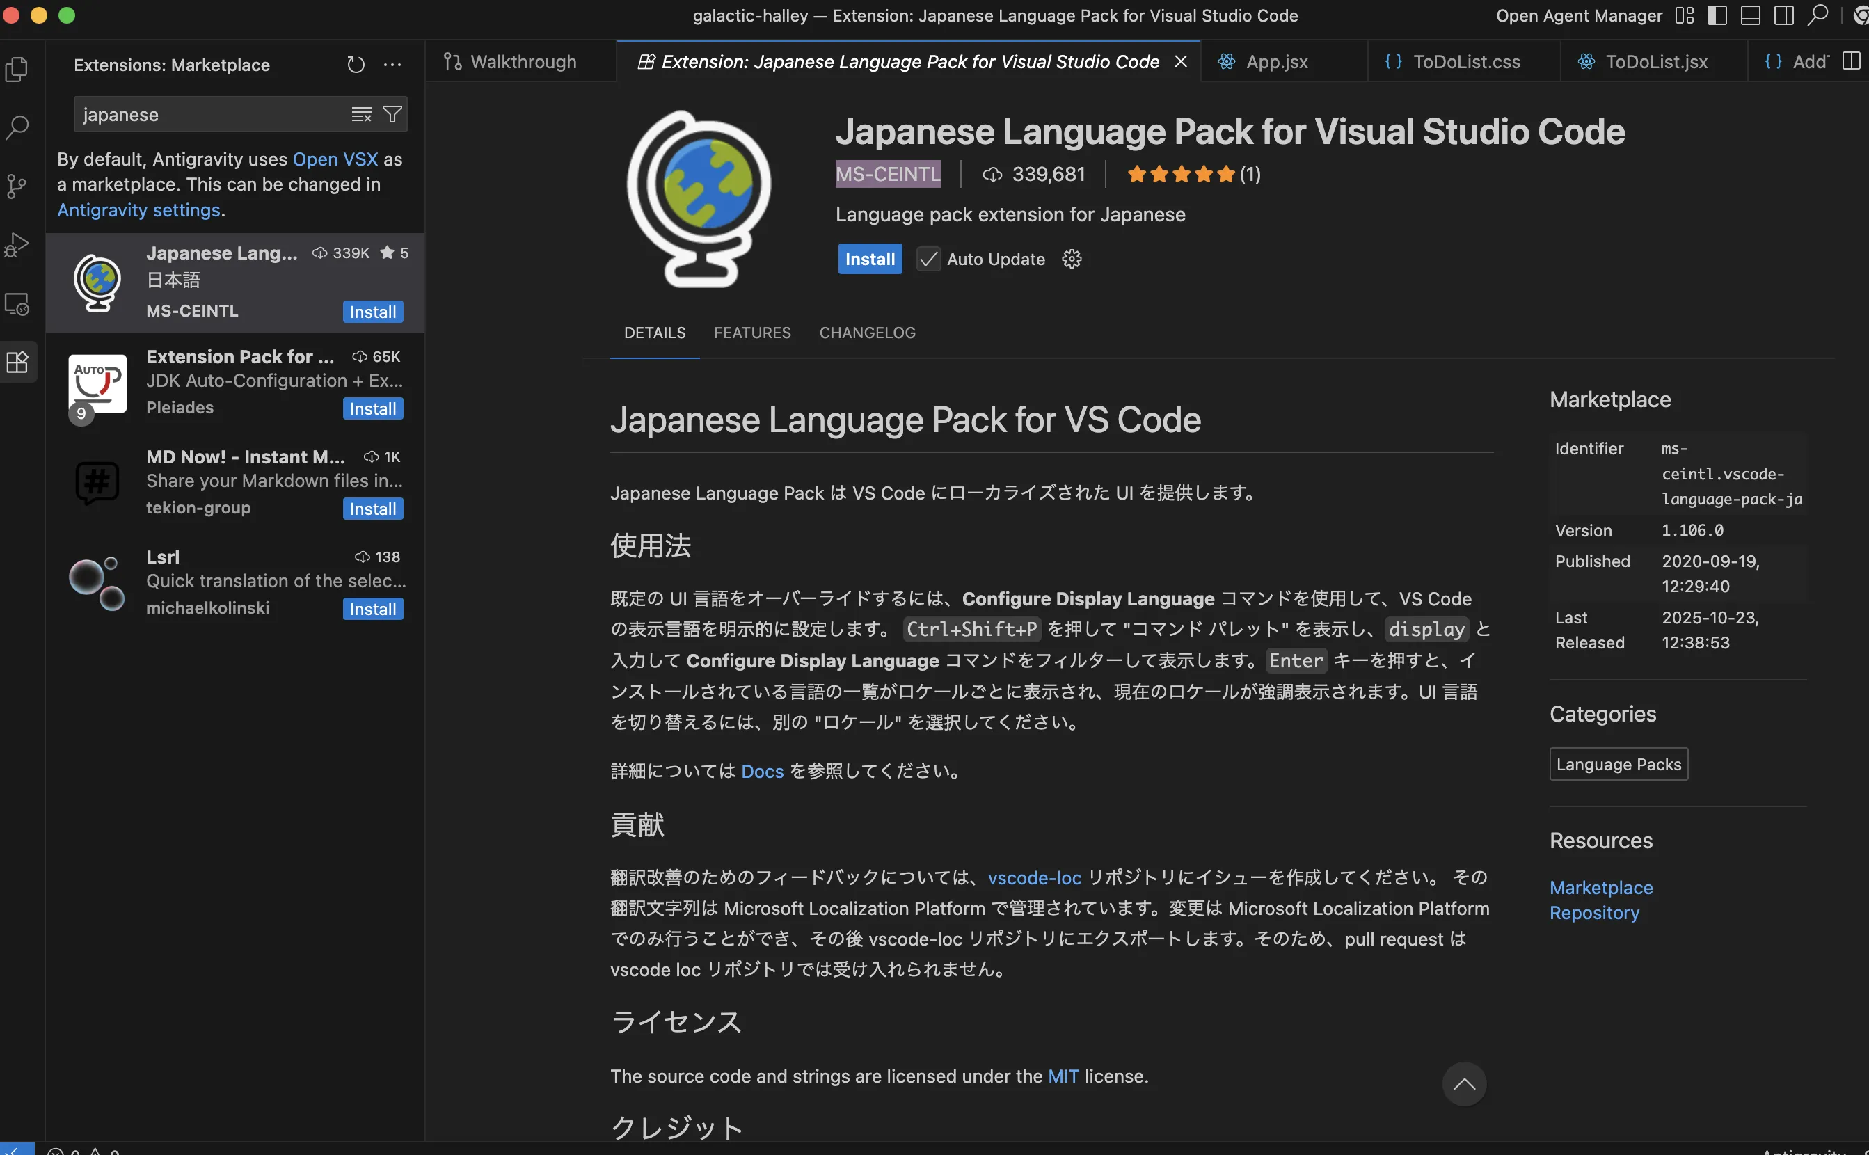
Task: Open the More Actions menu in Extensions panel
Action: click(x=392, y=64)
